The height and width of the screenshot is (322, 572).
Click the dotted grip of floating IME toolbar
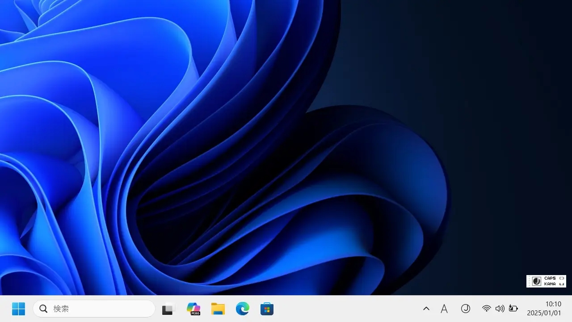tap(530, 281)
